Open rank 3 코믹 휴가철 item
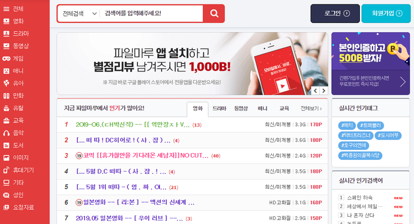The height and width of the screenshot is (224, 414). 146,156
